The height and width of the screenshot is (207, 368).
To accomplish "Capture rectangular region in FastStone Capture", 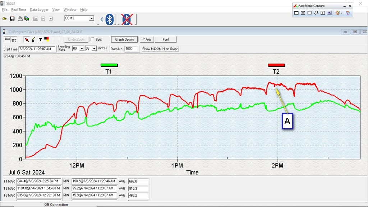I will [x=309, y=13].
